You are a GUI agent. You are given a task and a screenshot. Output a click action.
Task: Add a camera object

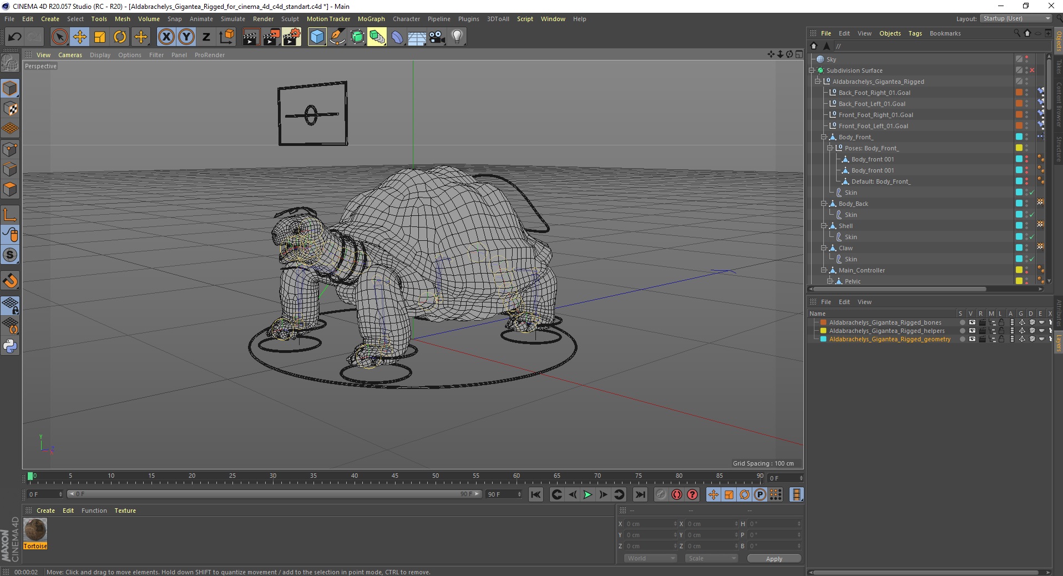[x=437, y=37]
